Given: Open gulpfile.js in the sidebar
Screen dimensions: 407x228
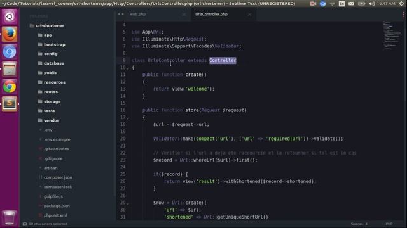Looking at the screenshot, I should click(x=53, y=196).
